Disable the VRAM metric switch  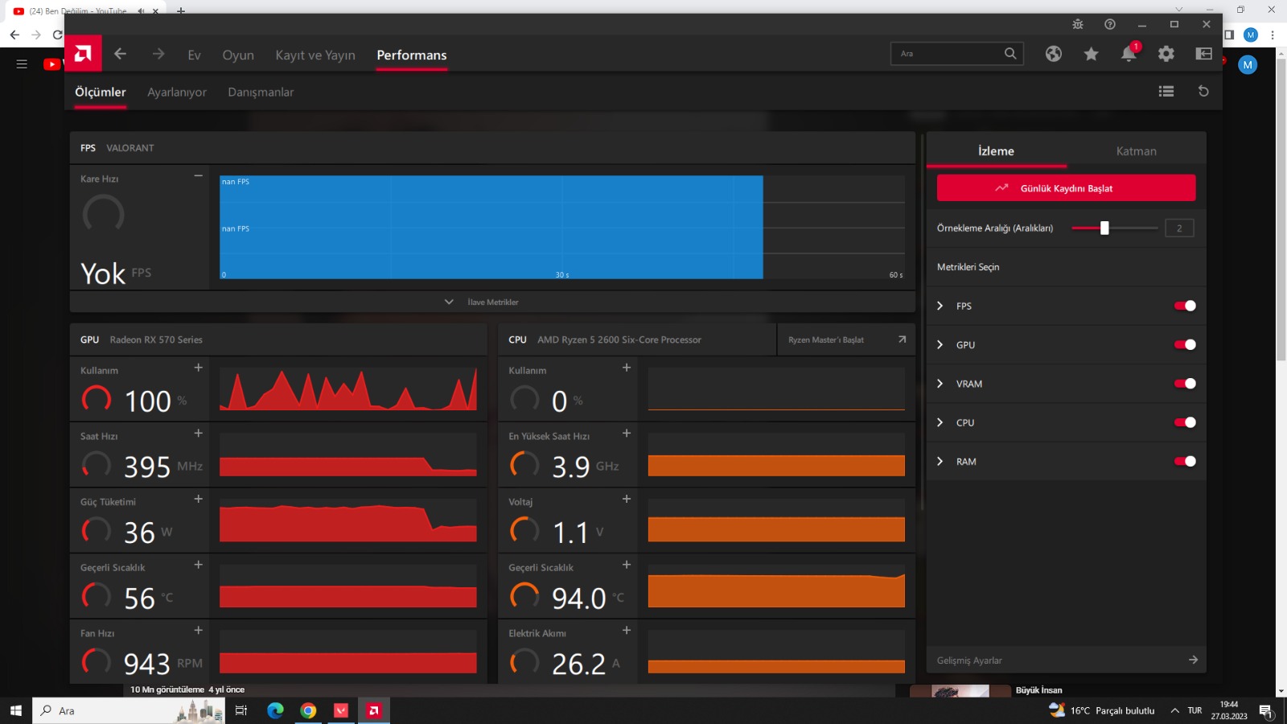(x=1185, y=384)
